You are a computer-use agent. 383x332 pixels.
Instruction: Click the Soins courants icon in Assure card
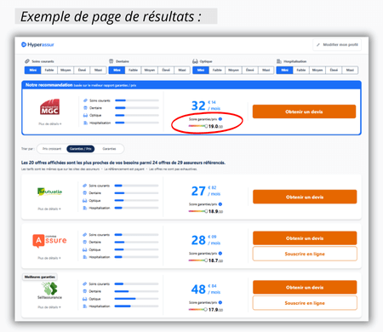point(84,235)
